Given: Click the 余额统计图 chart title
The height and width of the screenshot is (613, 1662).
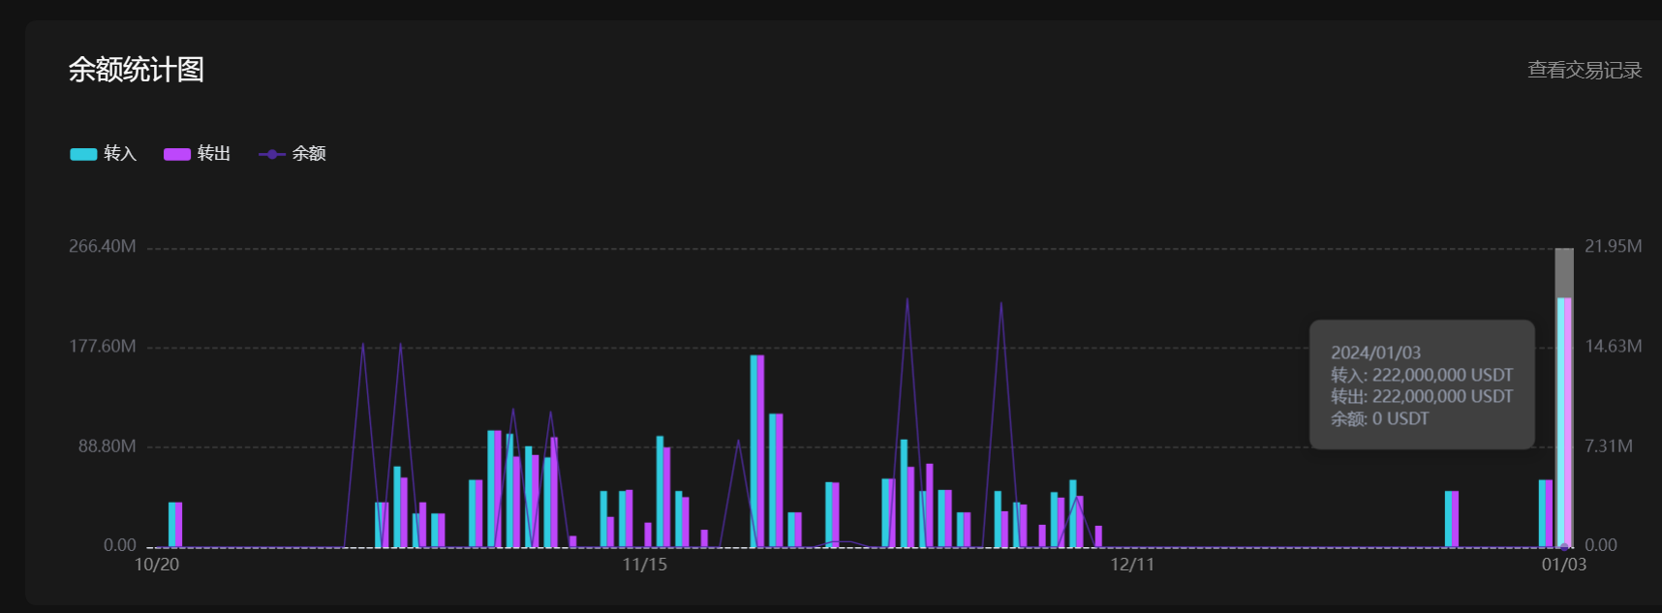Looking at the screenshot, I should 136,70.
